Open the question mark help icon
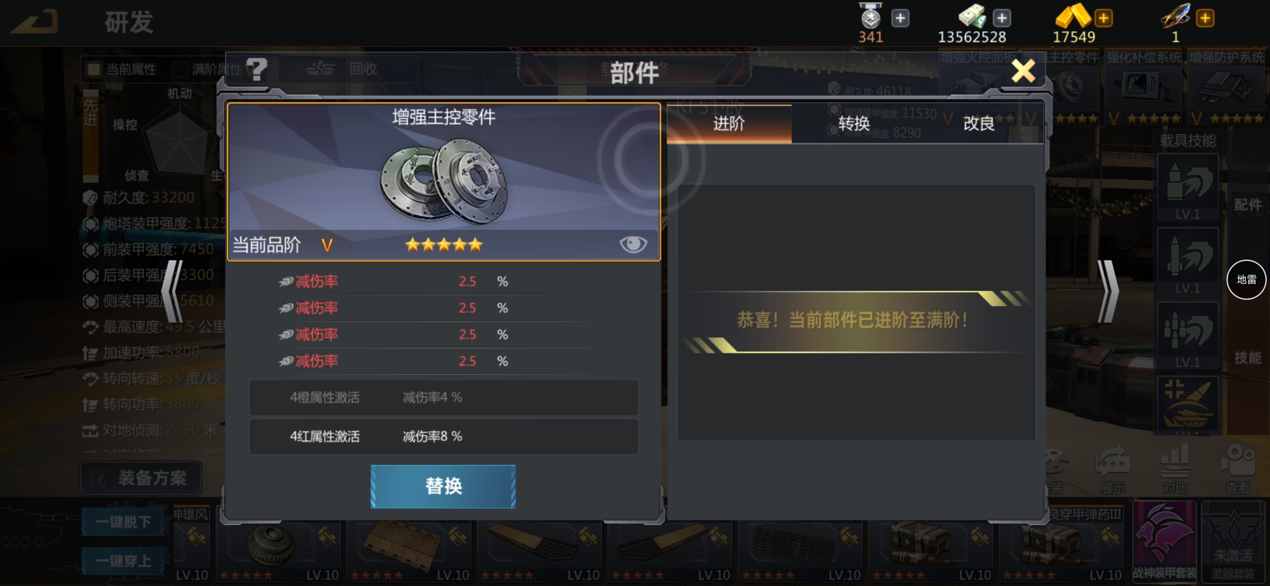The width and height of the screenshot is (1270, 586). (x=257, y=69)
